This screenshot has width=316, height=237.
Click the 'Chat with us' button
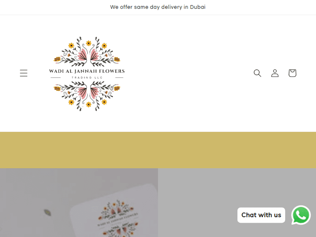click(x=261, y=215)
